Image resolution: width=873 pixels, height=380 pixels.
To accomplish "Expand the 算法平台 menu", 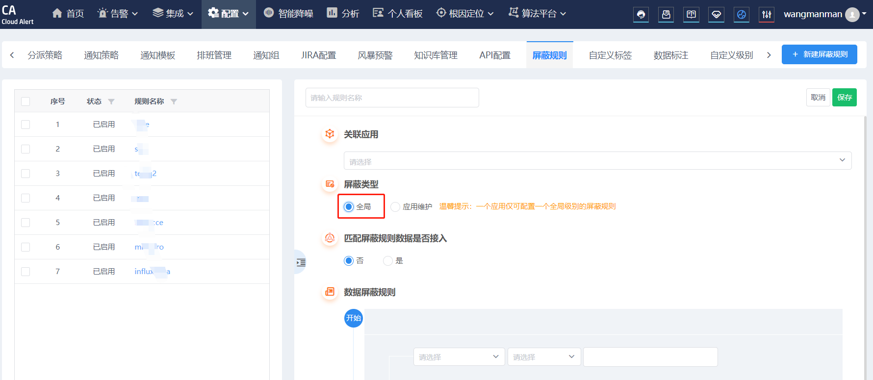I will pos(563,14).
